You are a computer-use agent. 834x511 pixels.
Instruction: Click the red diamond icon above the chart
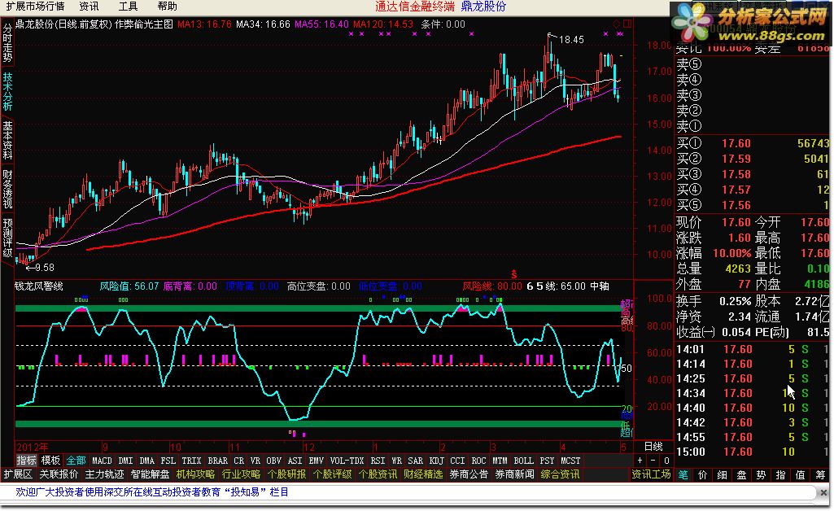(x=617, y=24)
